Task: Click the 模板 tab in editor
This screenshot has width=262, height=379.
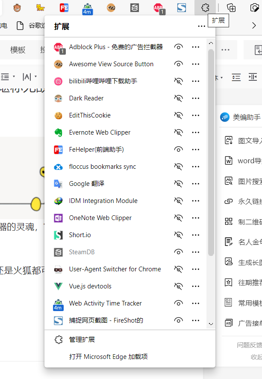Action: [18, 50]
